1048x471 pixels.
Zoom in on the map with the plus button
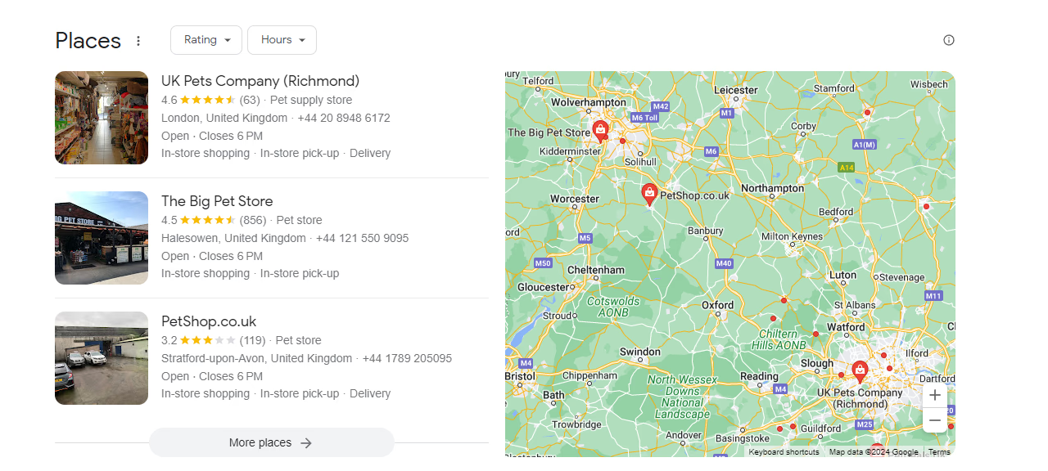(x=934, y=395)
